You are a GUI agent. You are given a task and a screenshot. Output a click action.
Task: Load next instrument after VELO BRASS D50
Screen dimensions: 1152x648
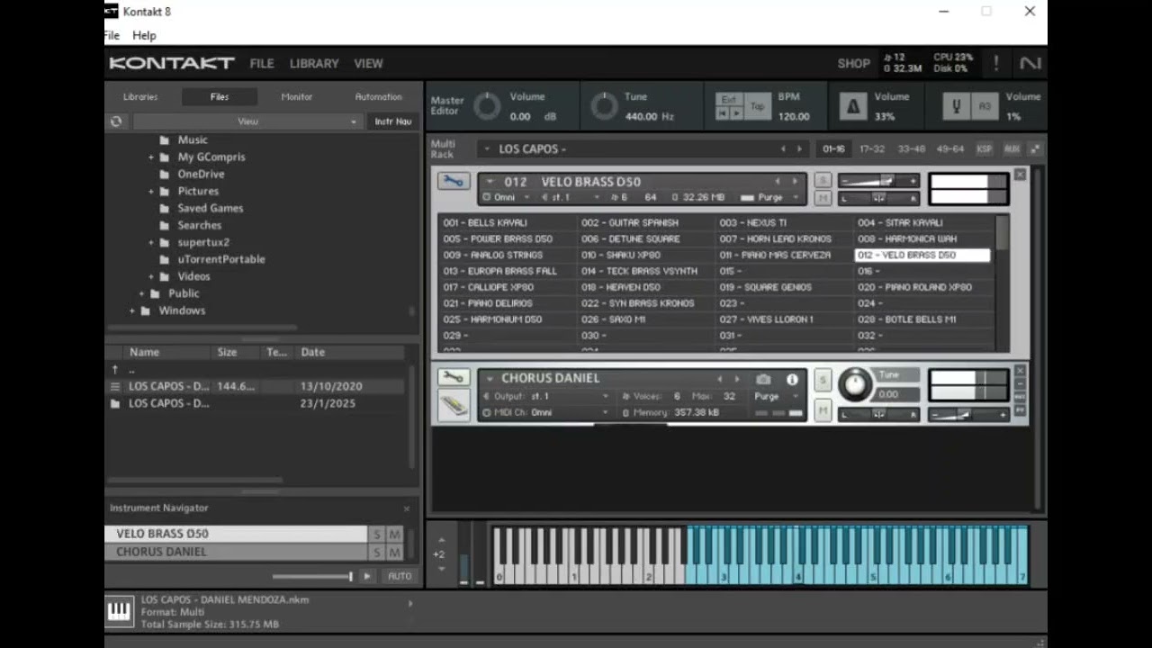(x=794, y=181)
